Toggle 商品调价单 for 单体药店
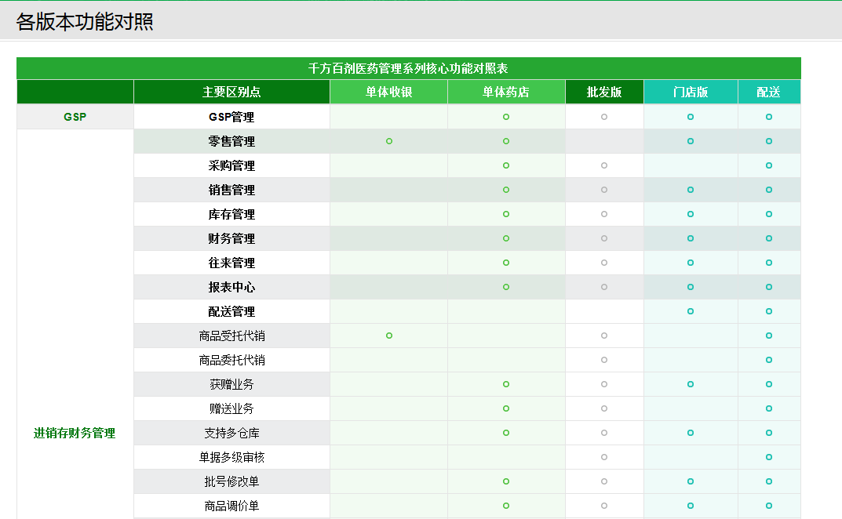This screenshot has height=519, width=842. tap(505, 506)
